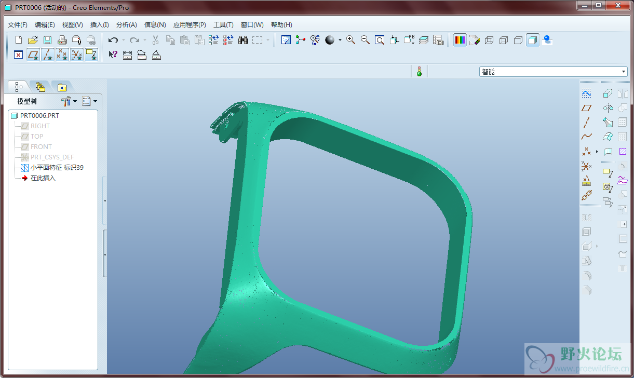
Task: Refit the model to the screen
Action: (x=380, y=40)
